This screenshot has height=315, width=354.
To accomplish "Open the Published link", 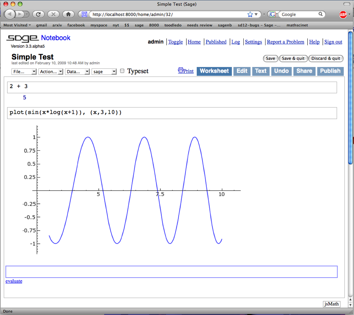I will coord(216,42).
